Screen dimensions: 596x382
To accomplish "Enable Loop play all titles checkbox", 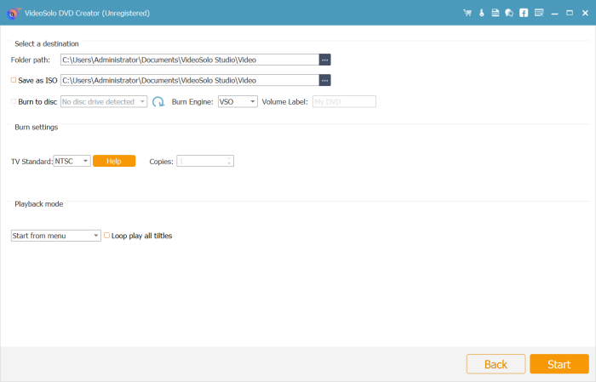I will [x=106, y=236].
